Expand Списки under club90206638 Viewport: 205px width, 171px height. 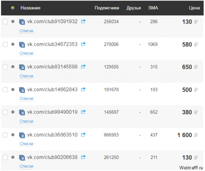pyautogui.click(x=26, y=166)
